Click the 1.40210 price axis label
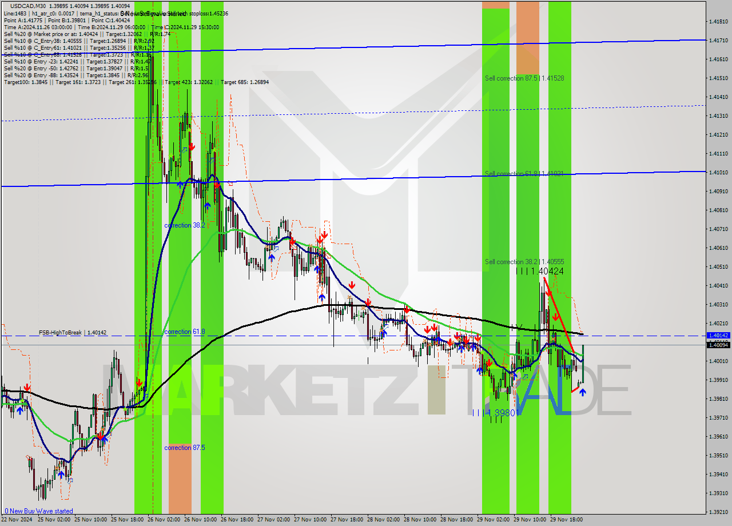Screen dimensions: 732x526 [x=718, y=324]
